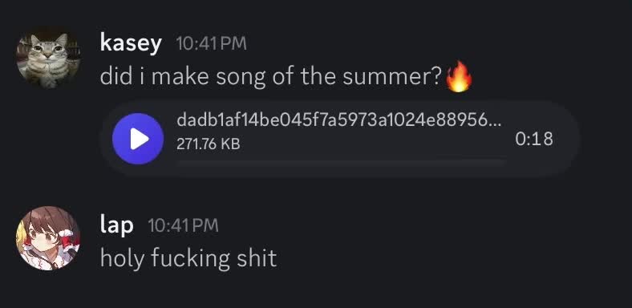Click the start of the audio progress track
This screenshot has height=308, width=632.
179,162
